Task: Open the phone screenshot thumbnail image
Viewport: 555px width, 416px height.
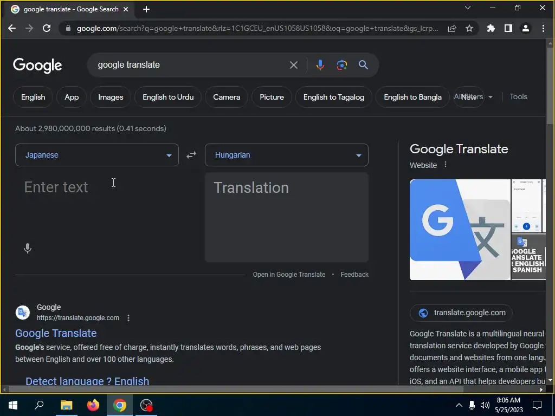Action: click(x=526, y=206)
